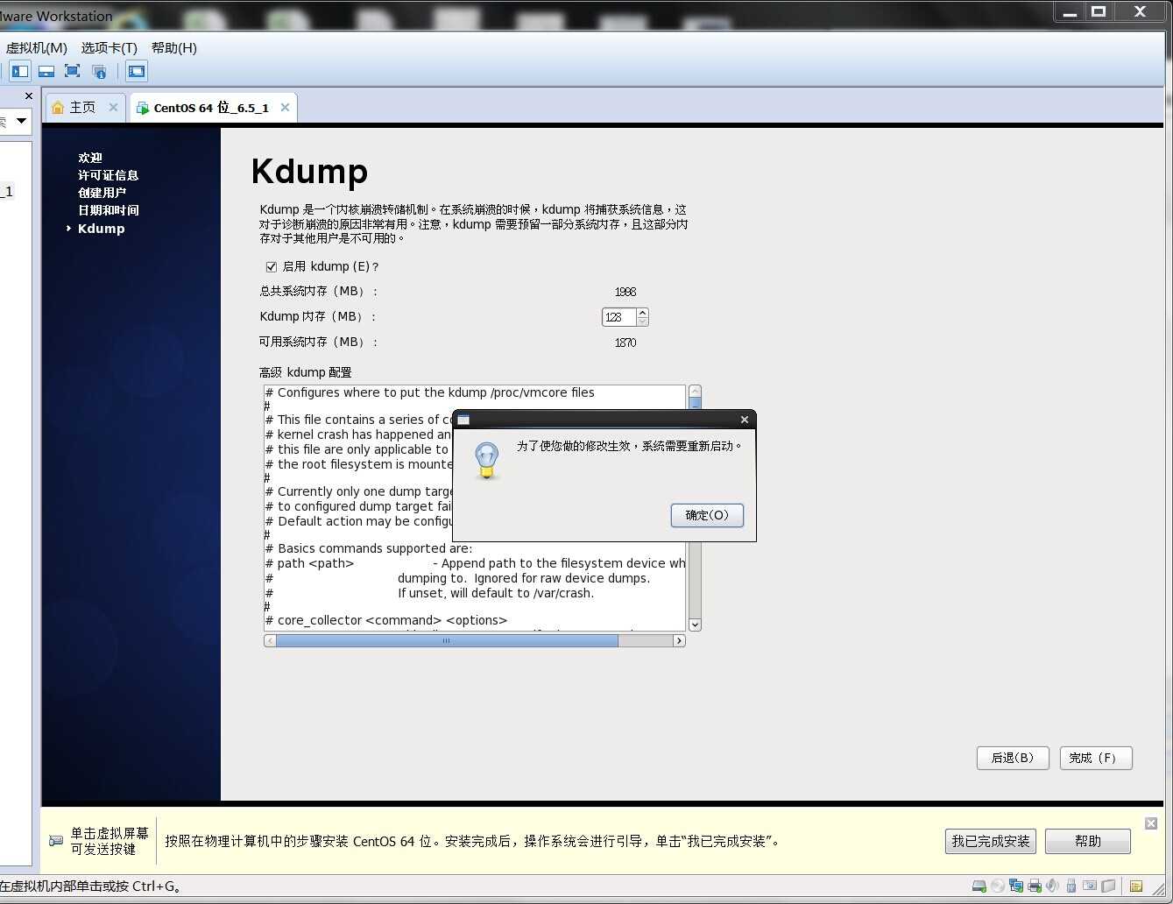Click the right arrow of horizontal scrollbar
Screen dimensions: 1173x904
679,640
